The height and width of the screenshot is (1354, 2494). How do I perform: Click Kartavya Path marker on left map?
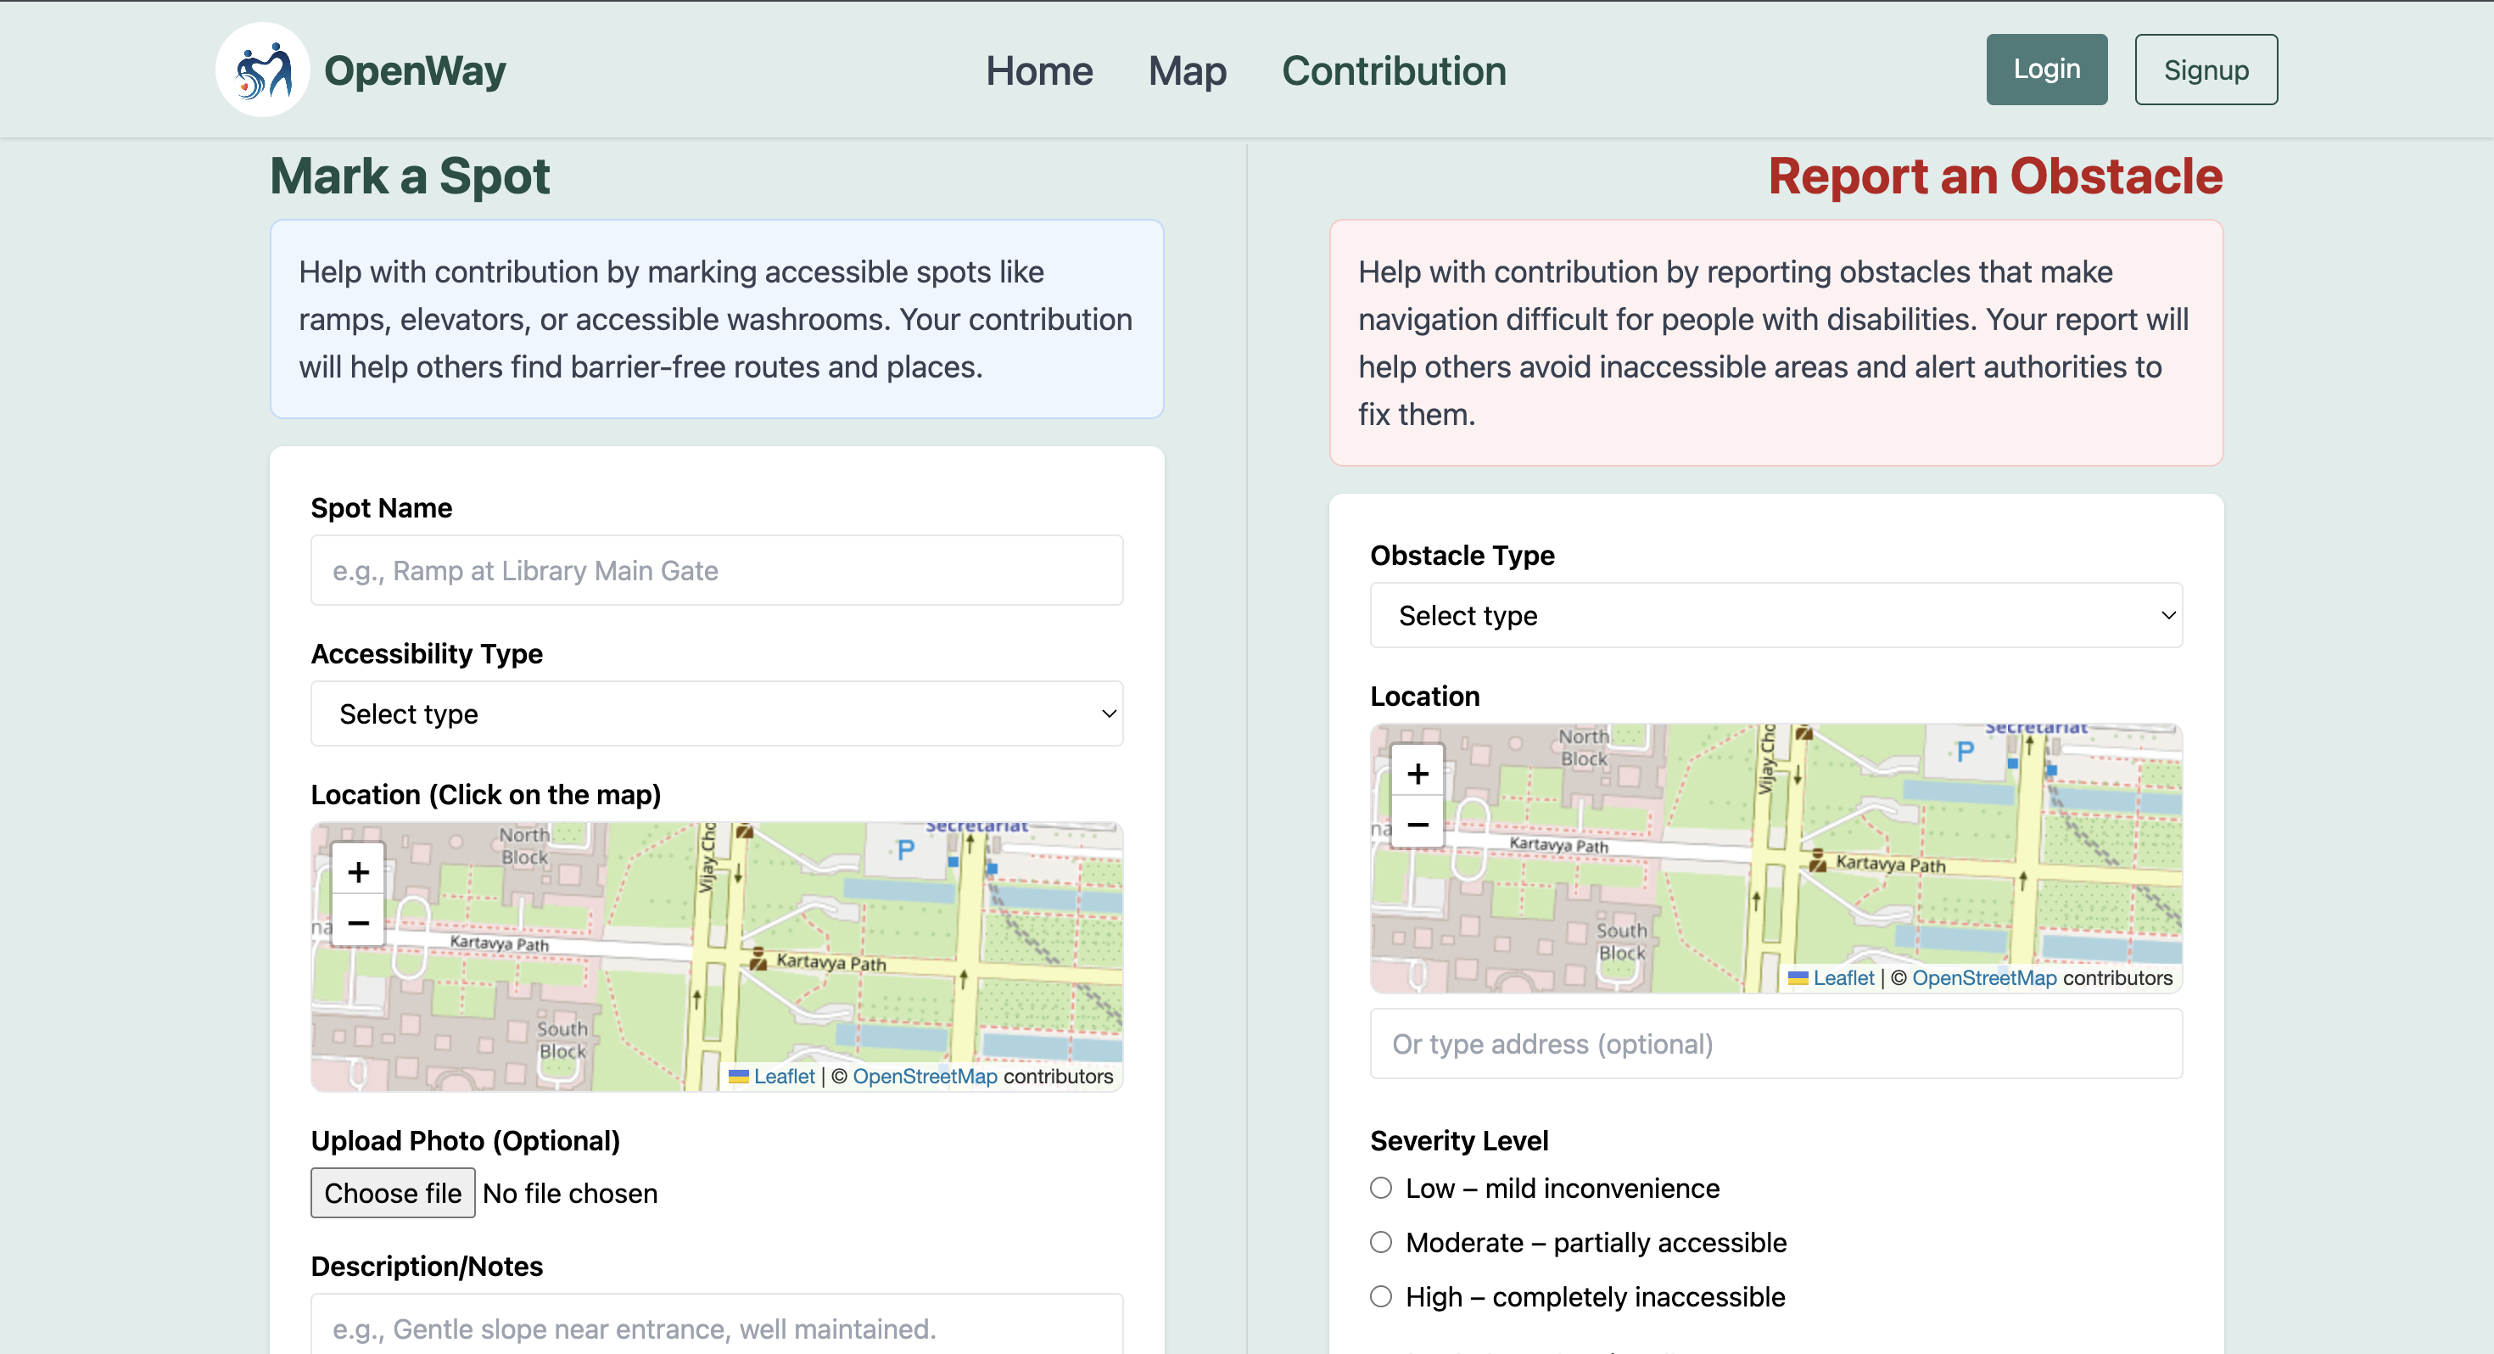coord(758,960)
